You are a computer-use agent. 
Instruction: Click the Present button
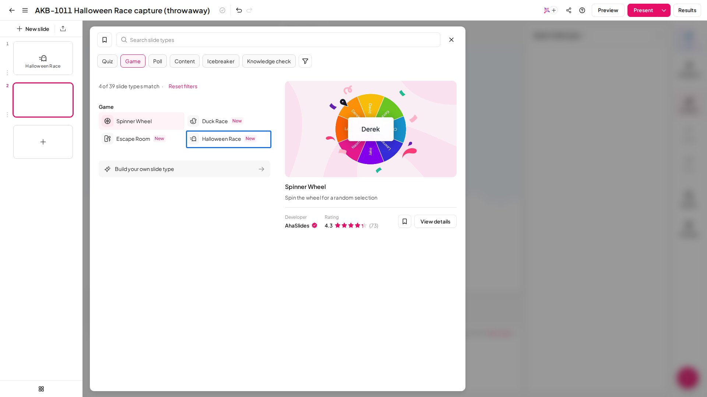point(643,10)
